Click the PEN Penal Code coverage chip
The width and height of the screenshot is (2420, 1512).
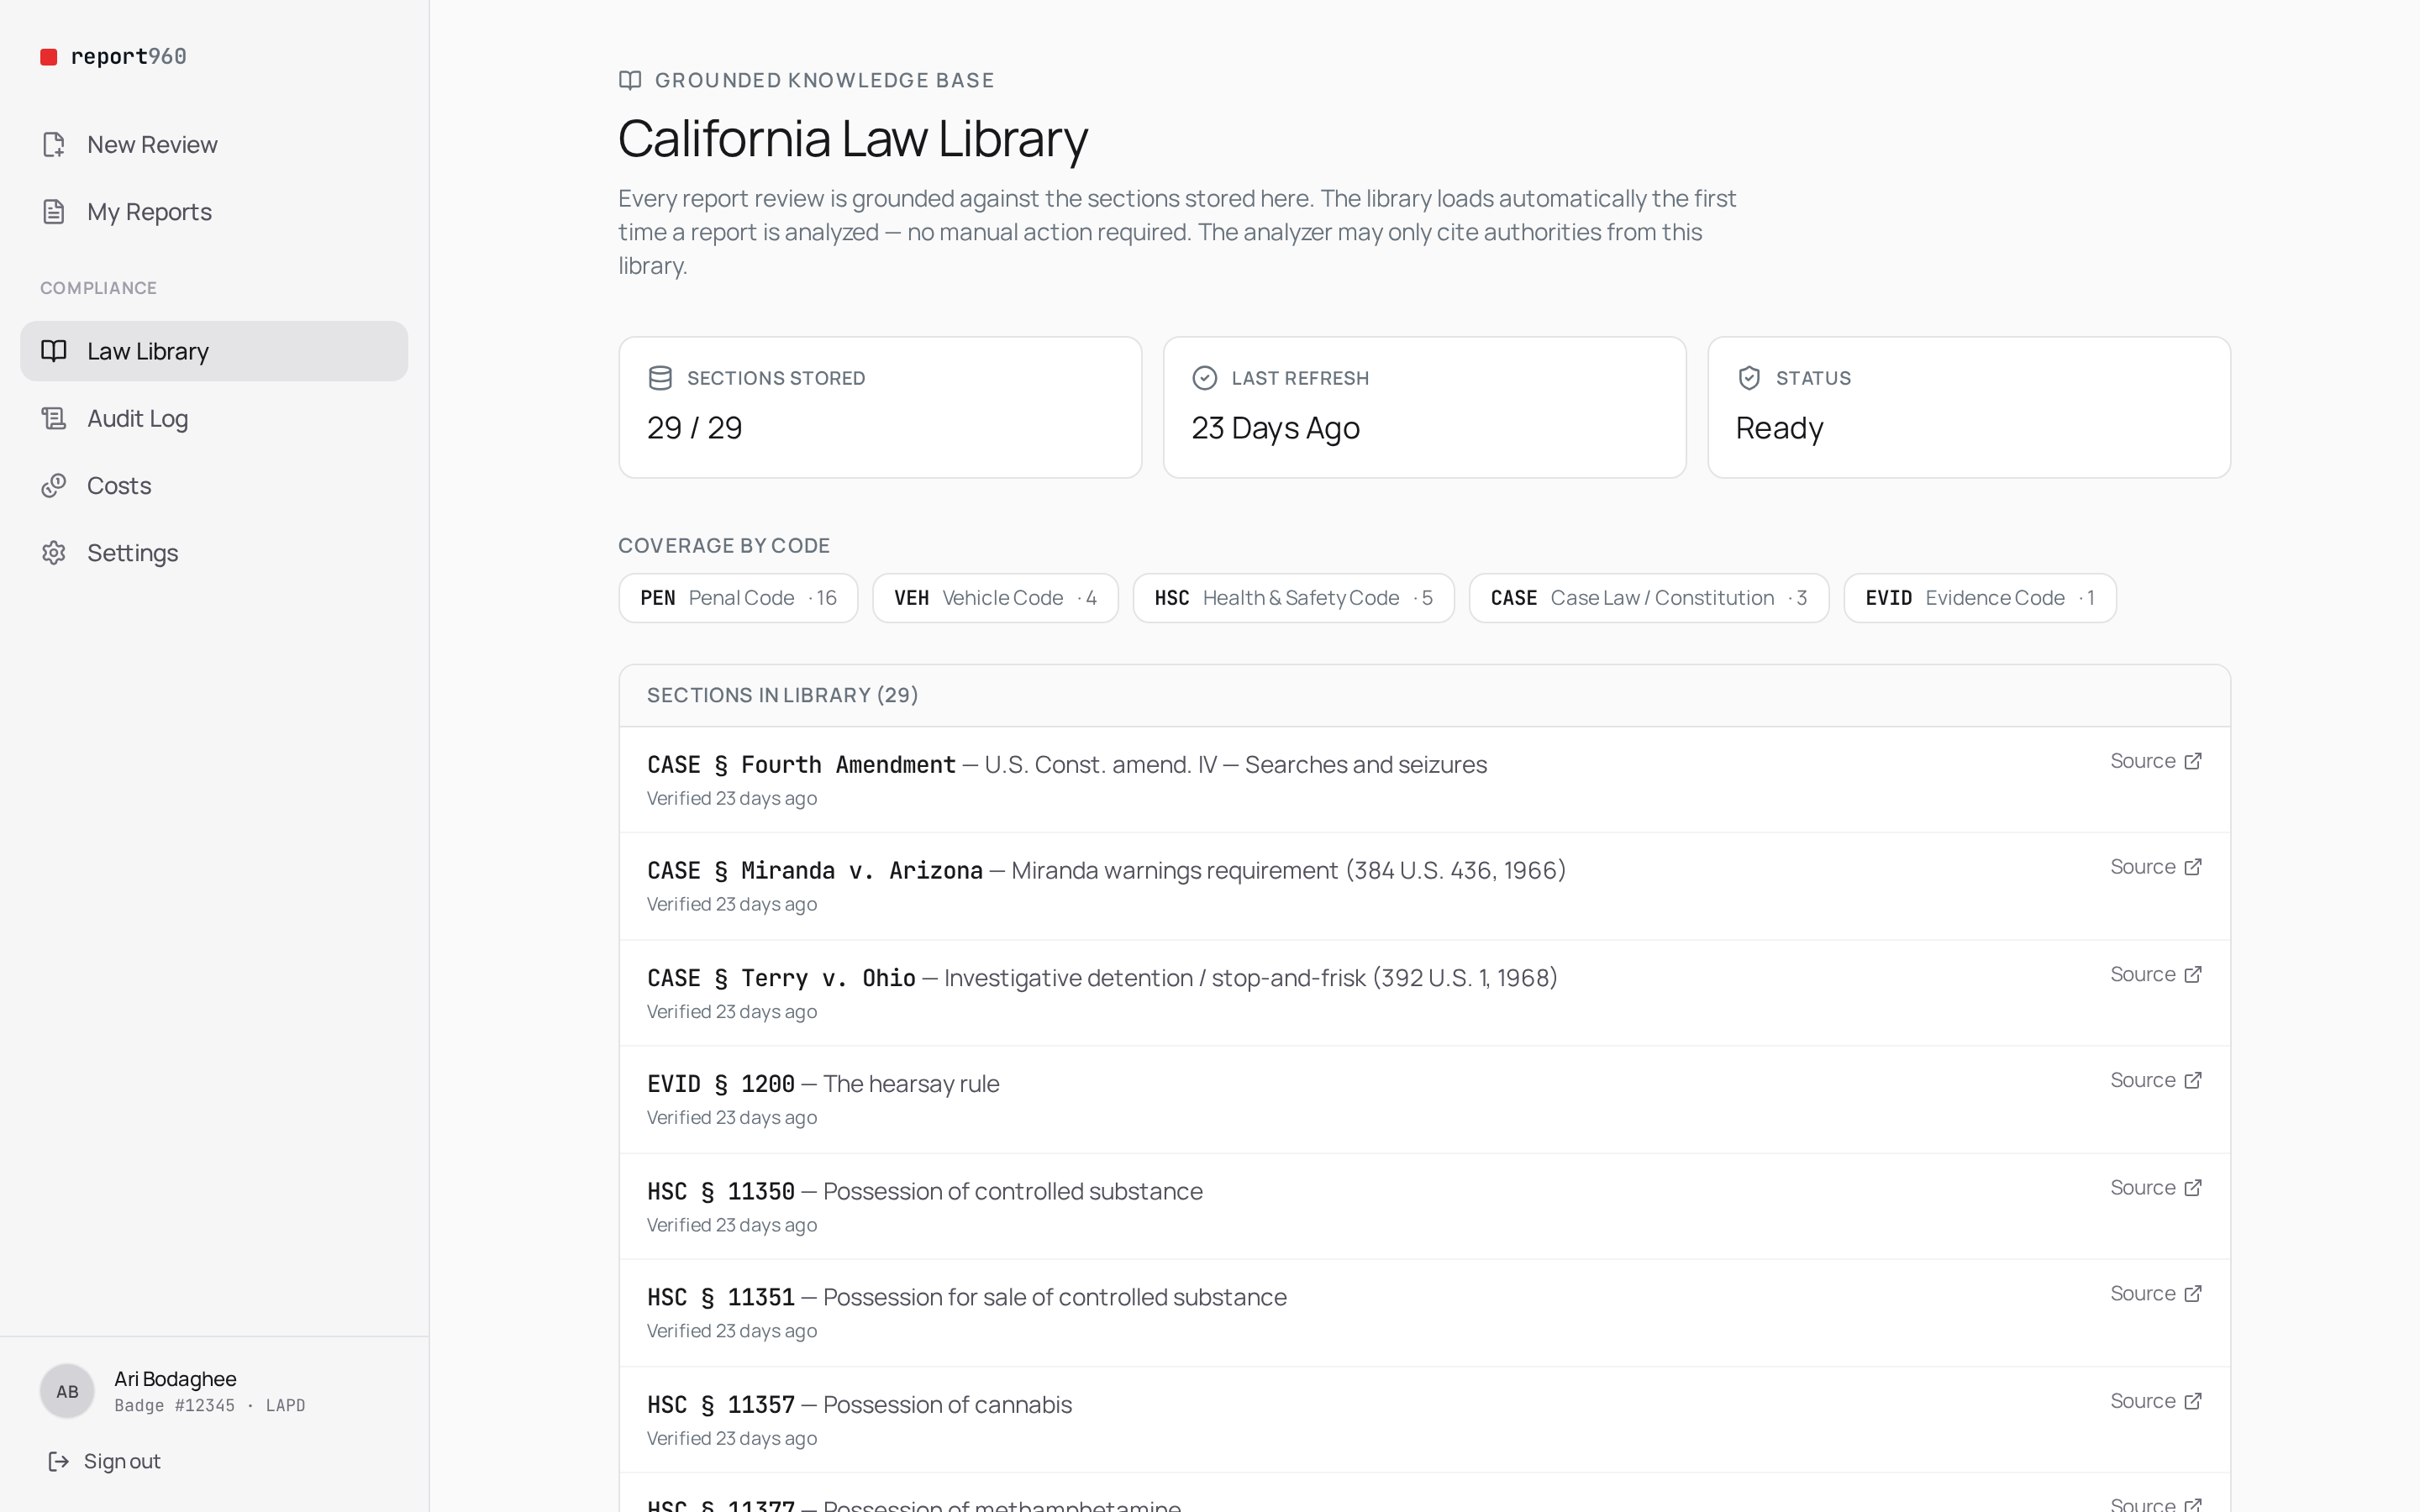(738, 598)
